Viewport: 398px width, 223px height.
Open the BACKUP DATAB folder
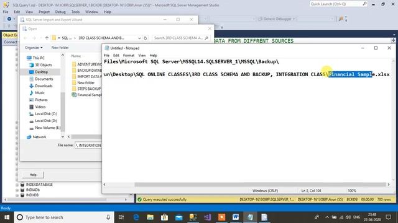(87, 71)
